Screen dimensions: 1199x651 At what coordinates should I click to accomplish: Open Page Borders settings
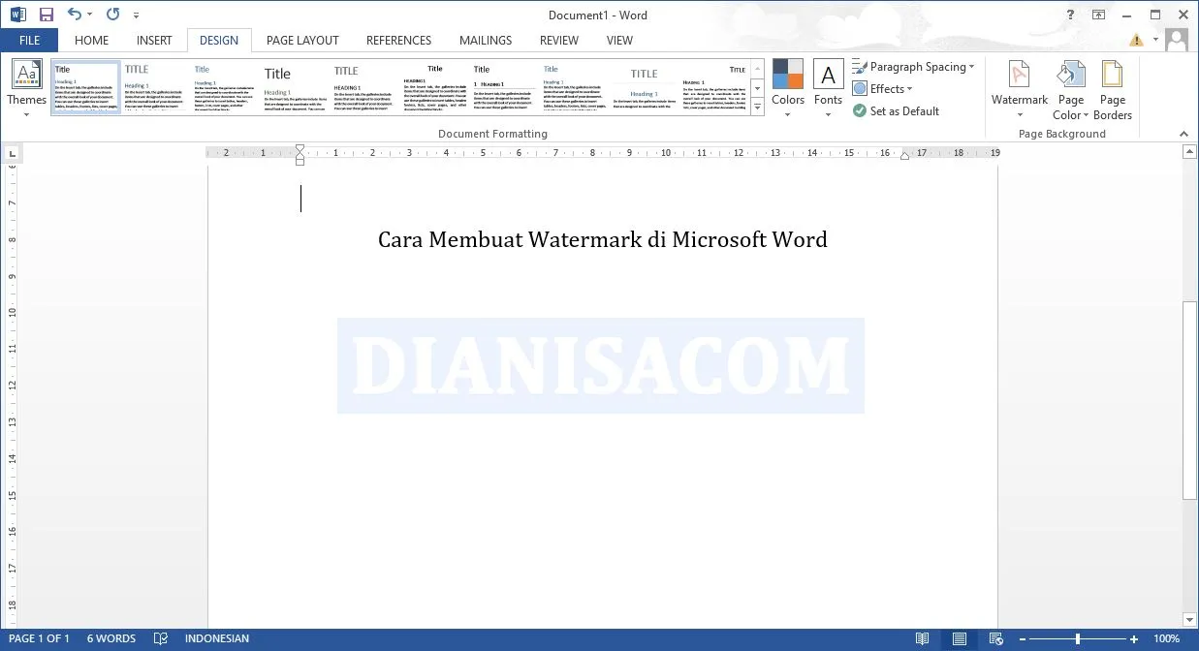click(1112, 89)
